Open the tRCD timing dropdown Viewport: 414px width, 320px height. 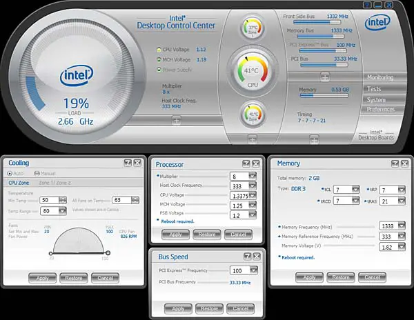355,201
